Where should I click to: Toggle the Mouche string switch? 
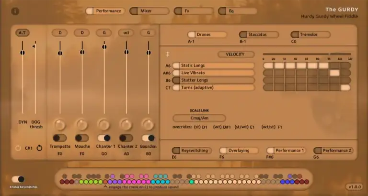pos(82,138)
